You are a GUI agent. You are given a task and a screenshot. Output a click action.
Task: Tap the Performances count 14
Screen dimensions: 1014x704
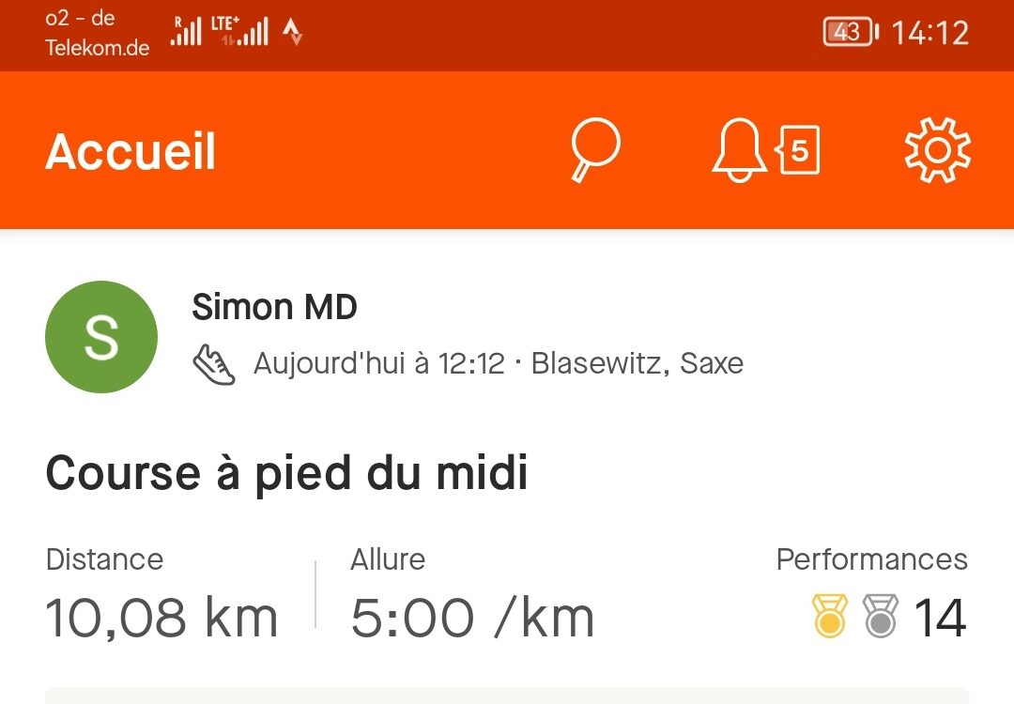pos(940,618)
